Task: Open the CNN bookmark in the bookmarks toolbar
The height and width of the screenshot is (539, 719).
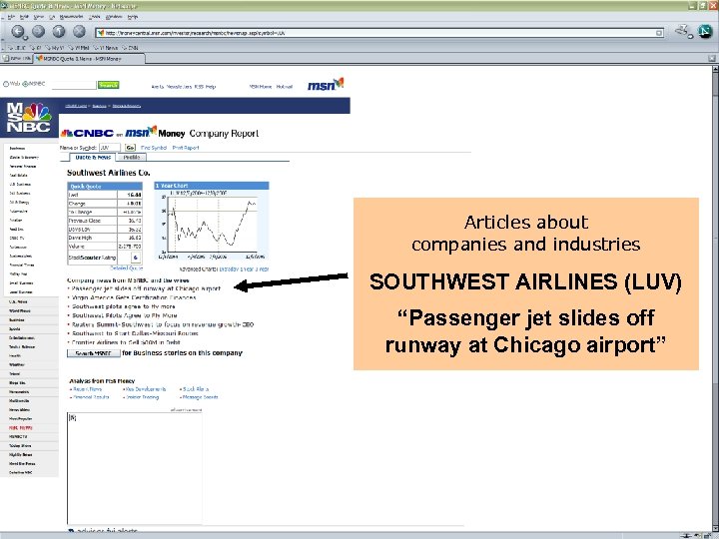Action: pyautogui.click(x=130, y=48)
